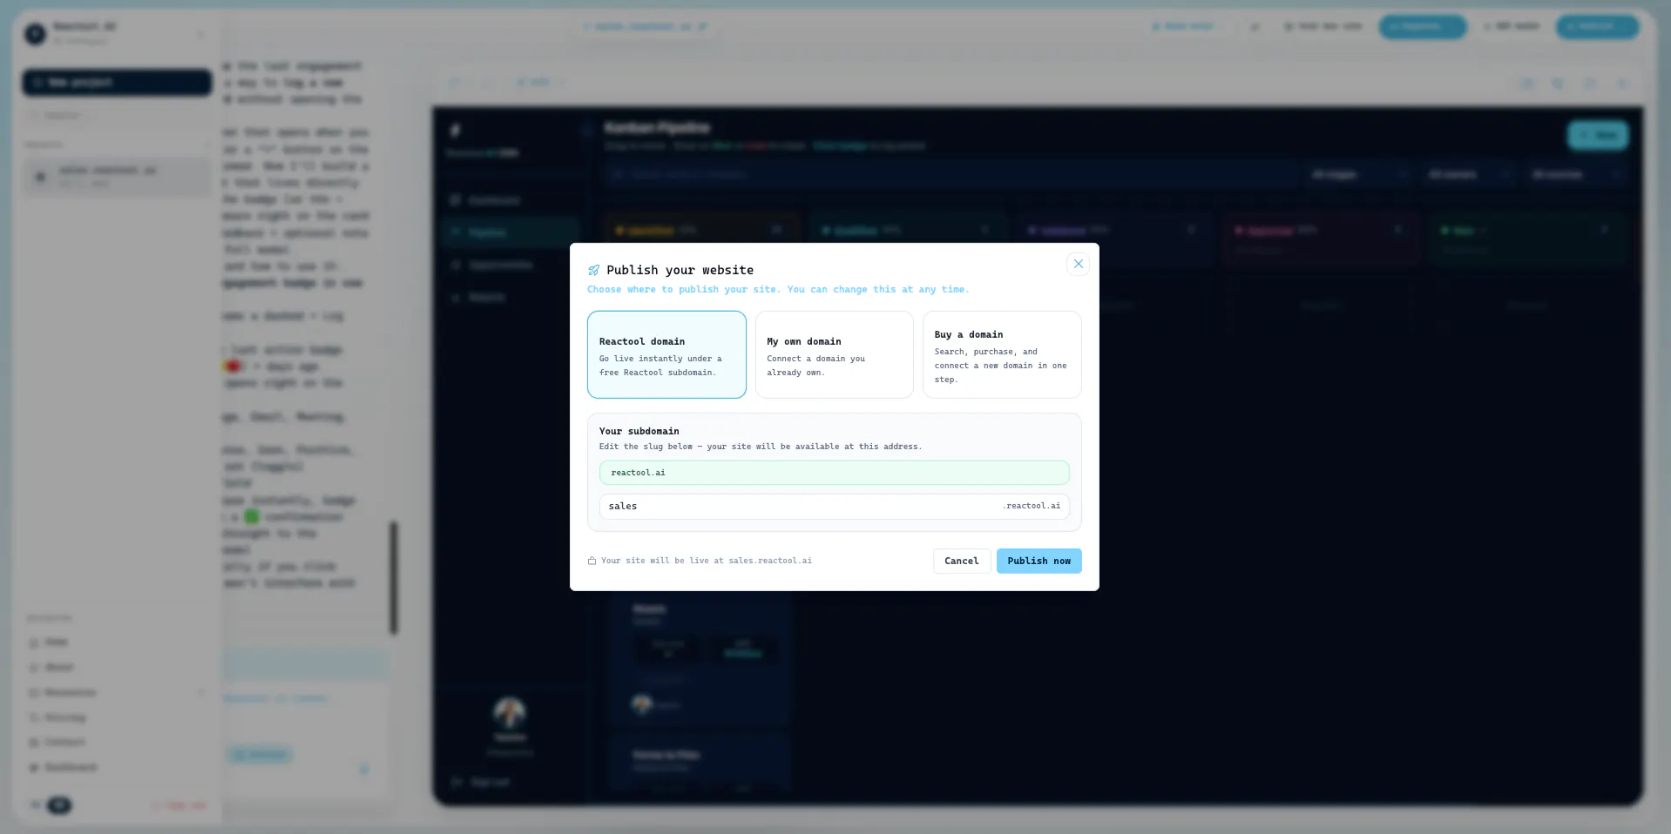Click the blurred New project button behind the dialog

pos(117,82)
